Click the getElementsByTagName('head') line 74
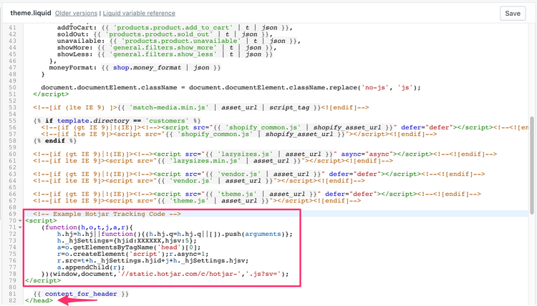This screenshot has height=306, width=537. click(129, 247)
